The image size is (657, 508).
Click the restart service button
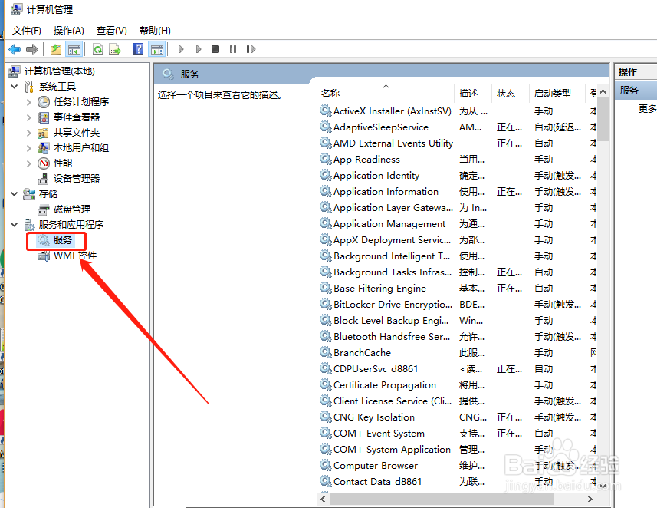[251, 49]
